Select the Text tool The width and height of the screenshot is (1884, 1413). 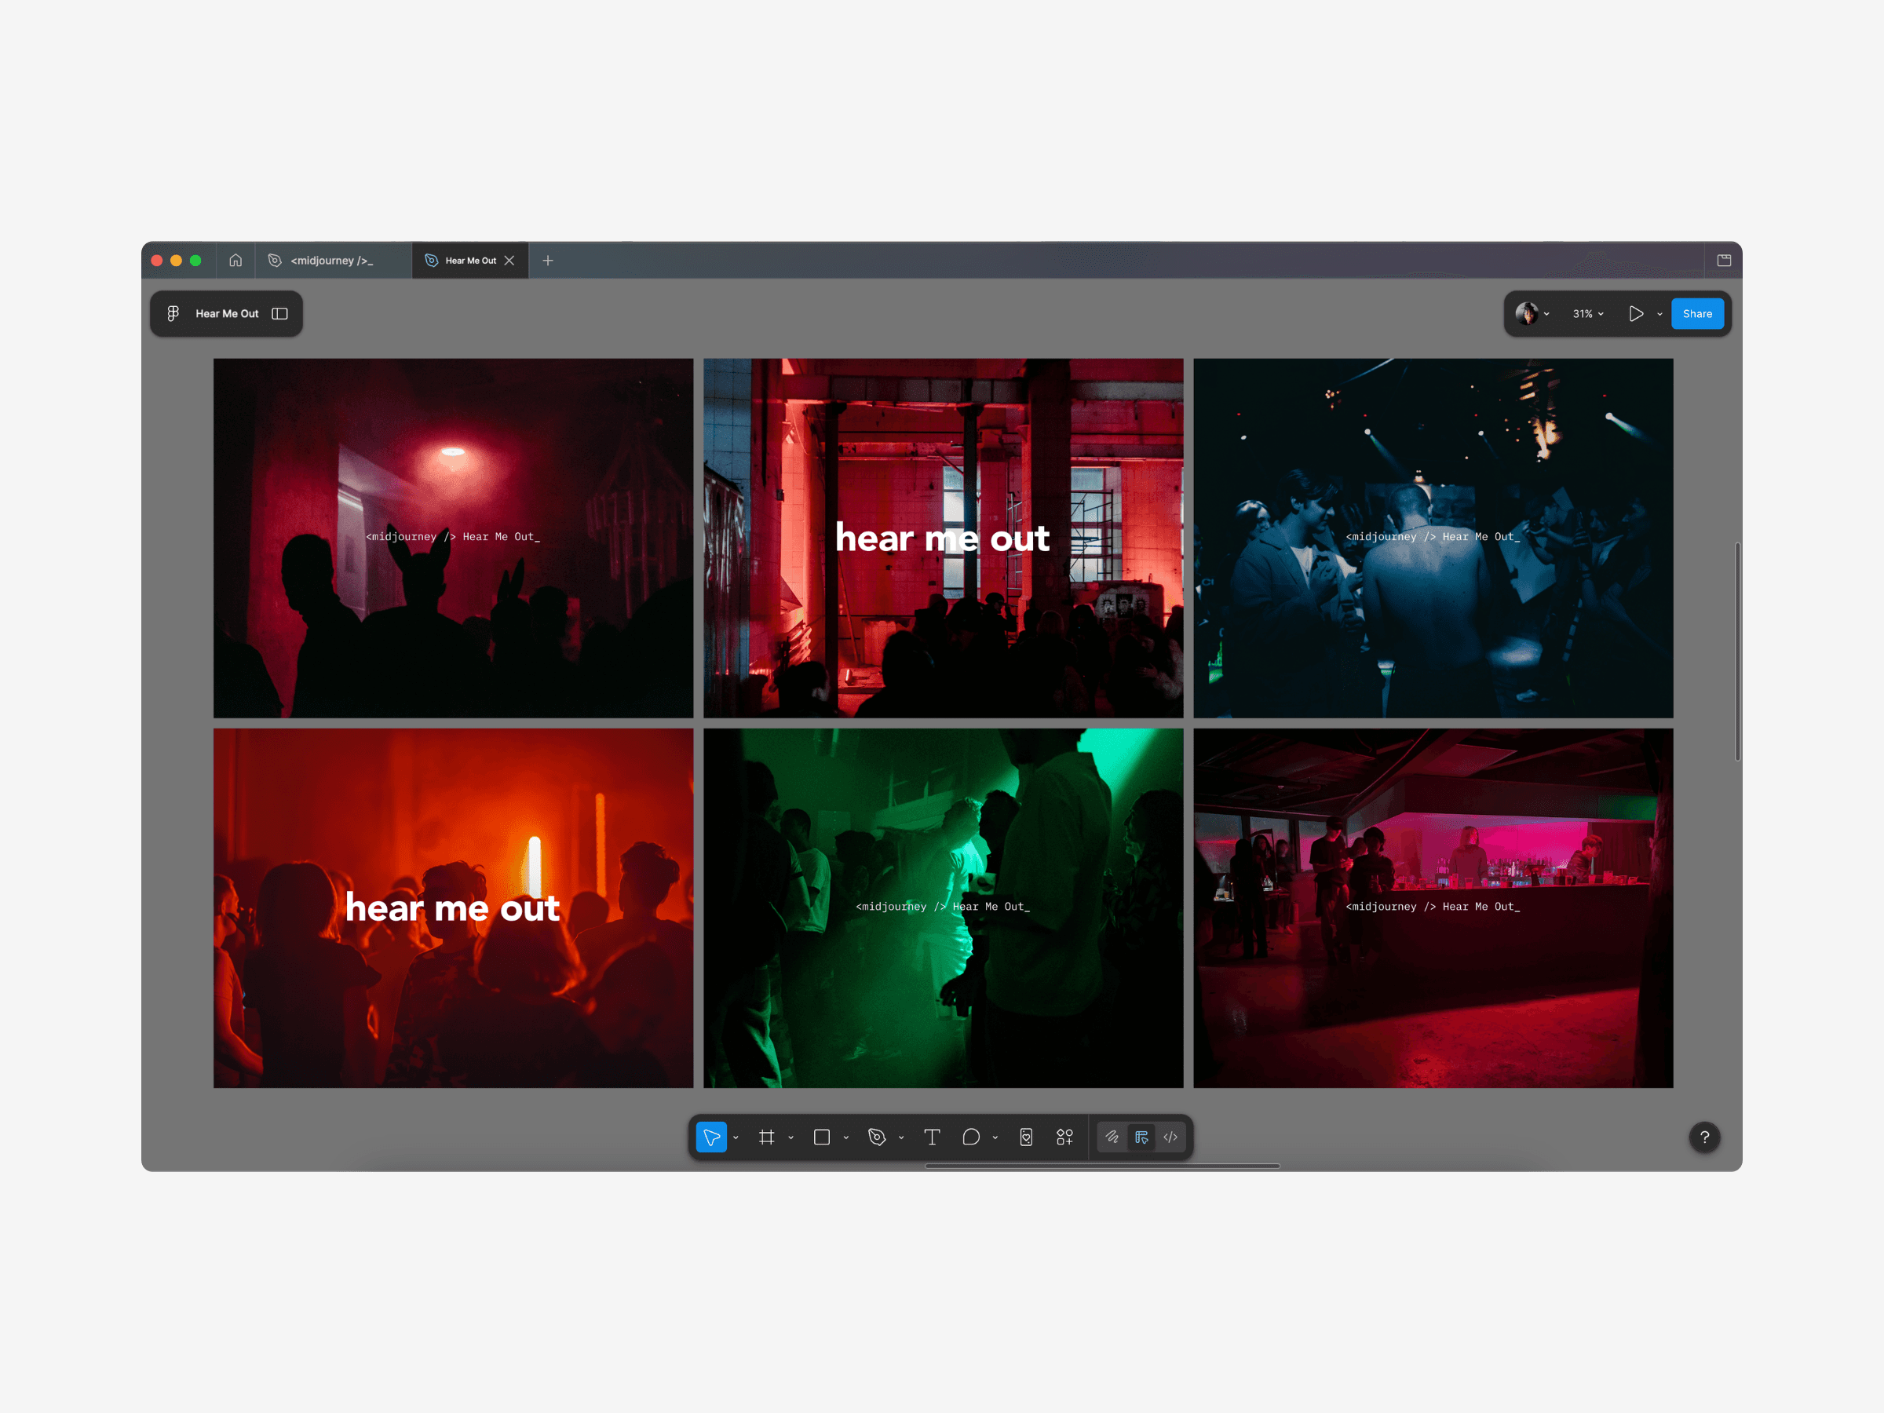pos(932,1137)
